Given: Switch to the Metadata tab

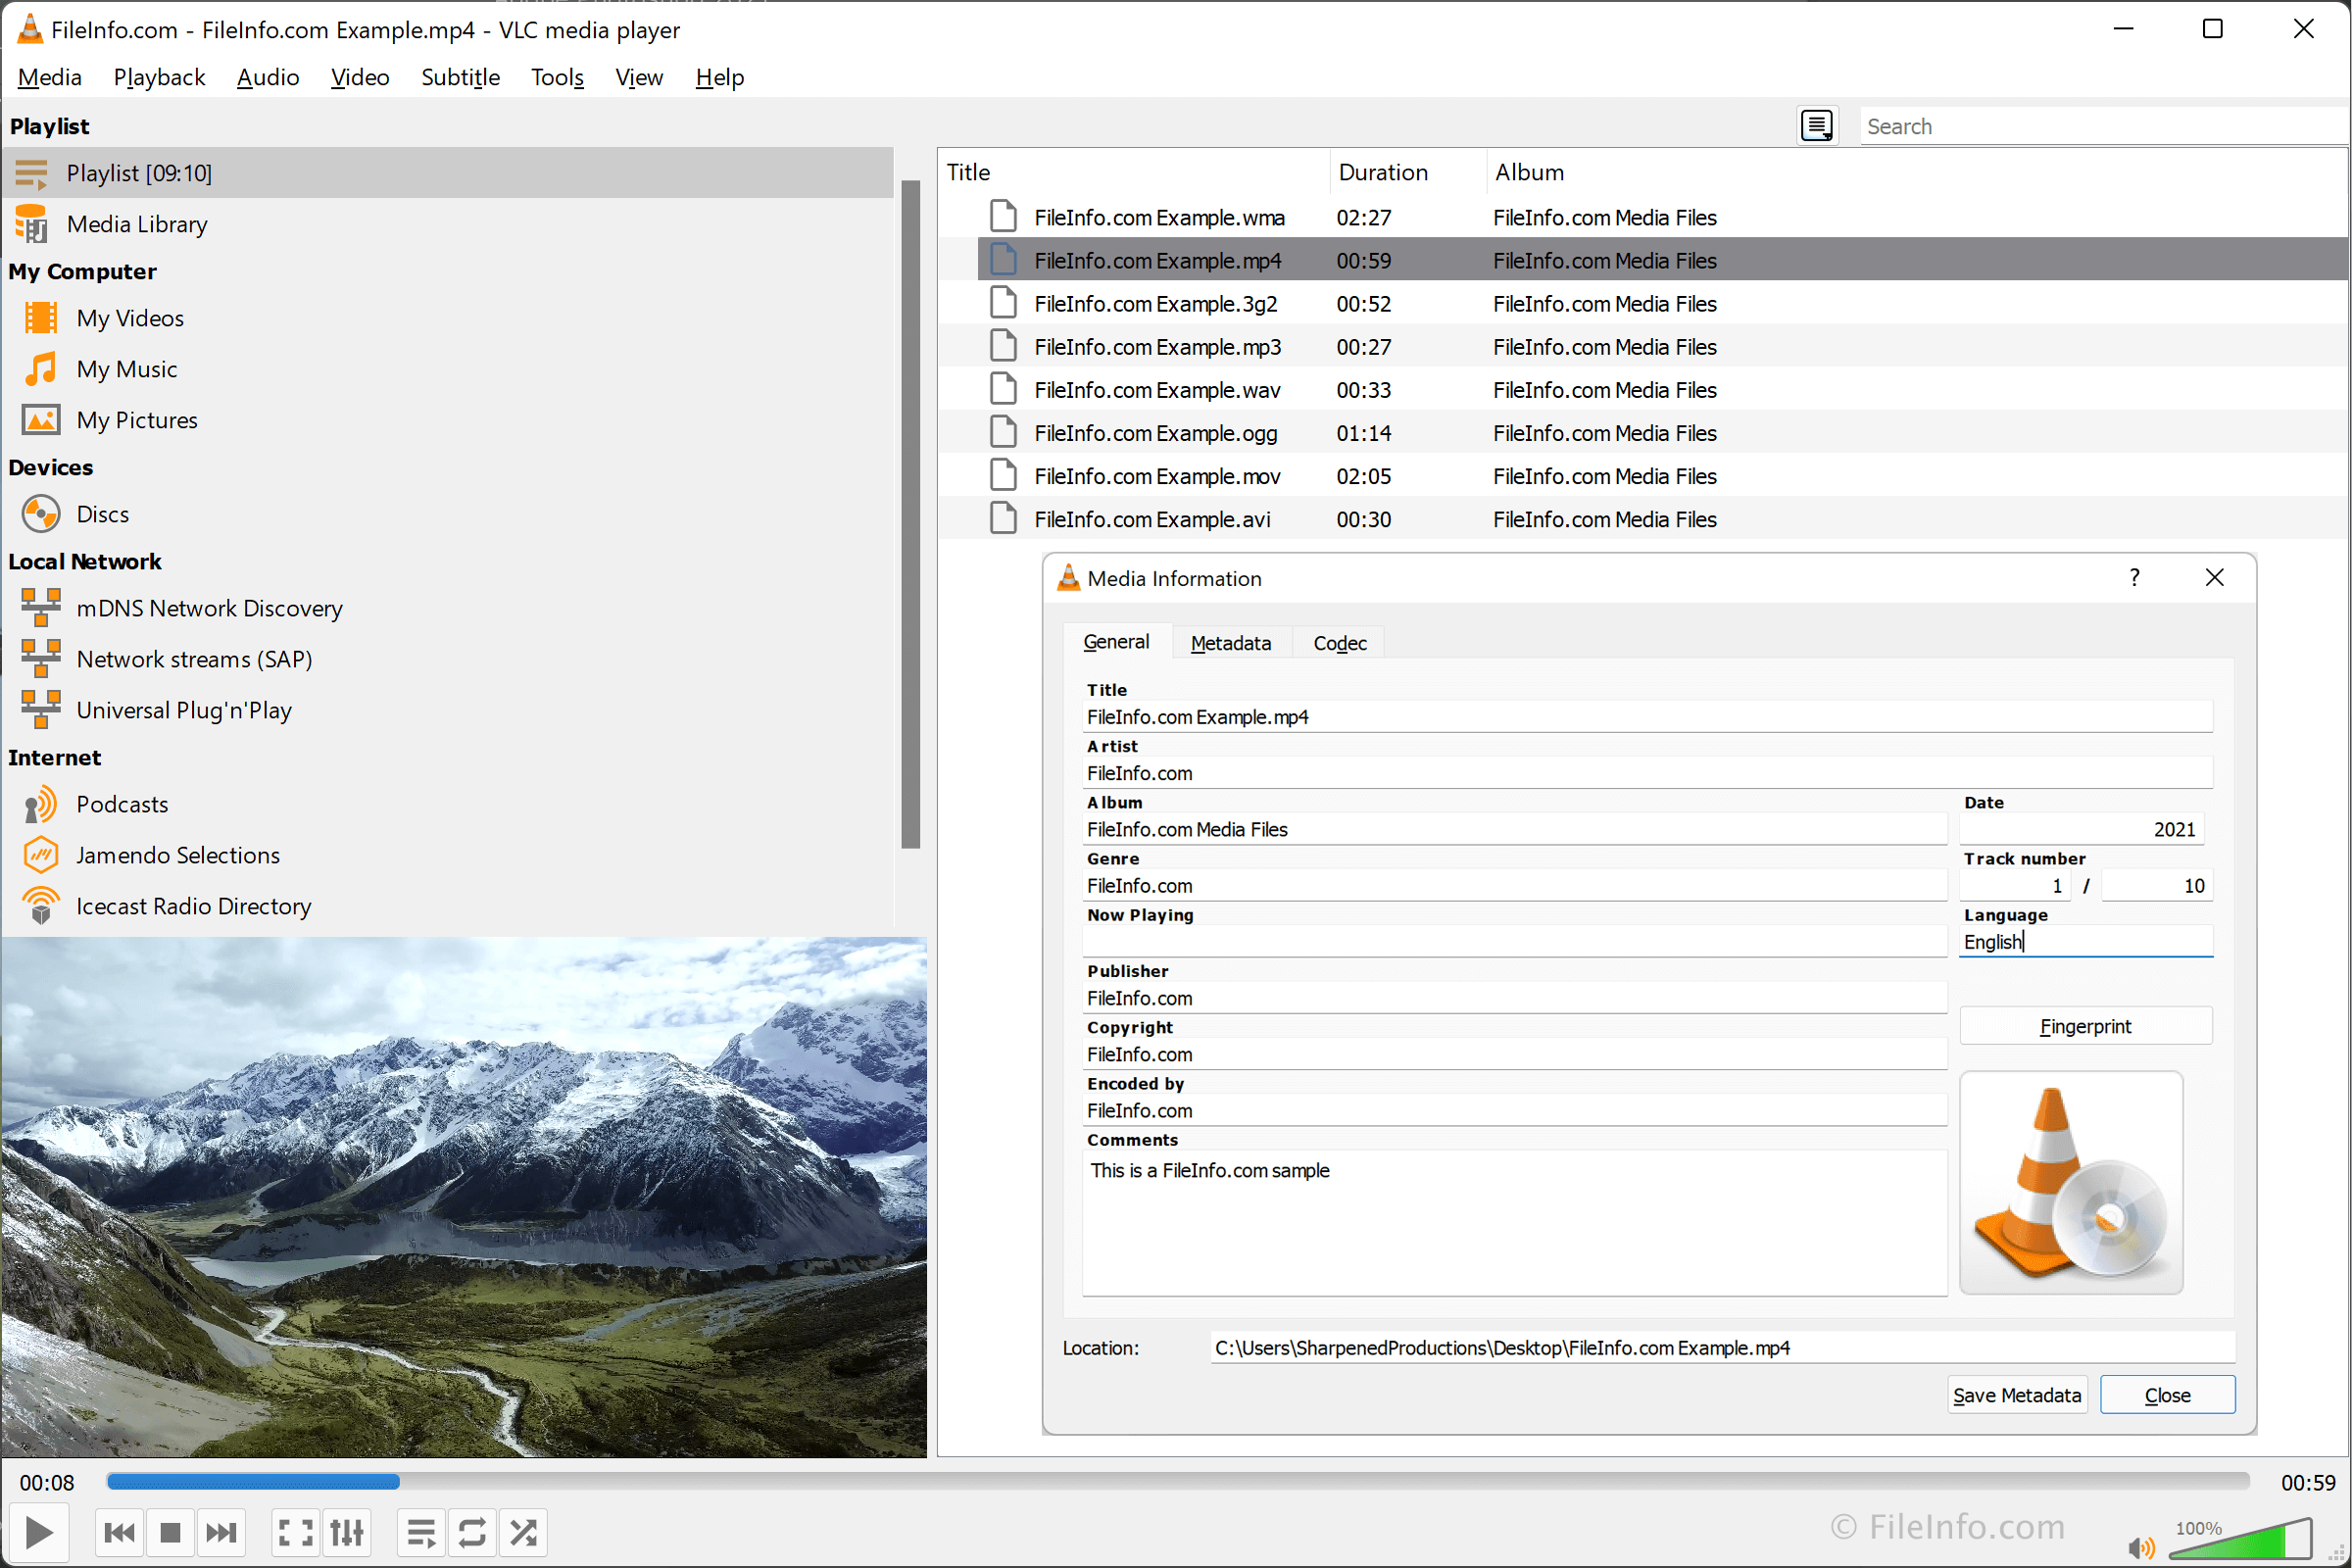Looking at the screenshot, I should pyautogui.click(x=1230, y=642).
